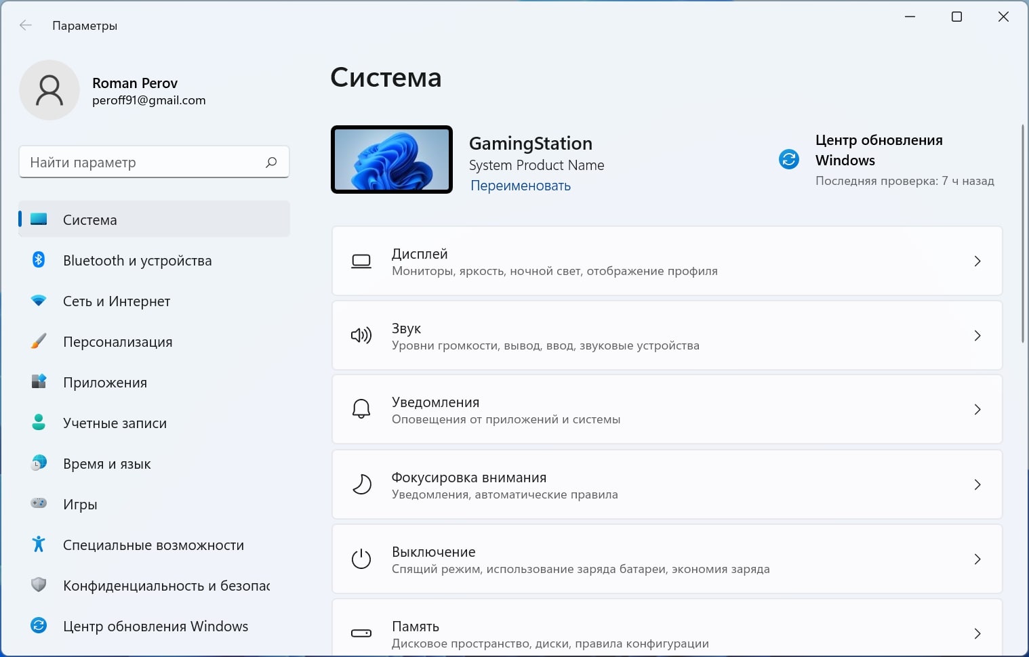Open the Выключение settings title
Screen dimensions: 1029x657
[x=434, y=552]
